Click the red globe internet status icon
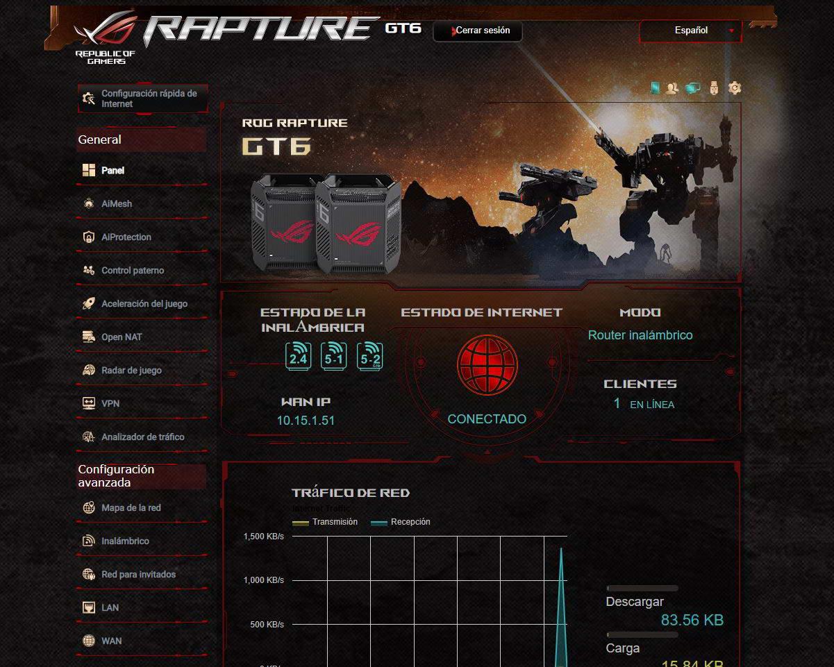Viewport: 834px width, 667px height. point(487,365)
